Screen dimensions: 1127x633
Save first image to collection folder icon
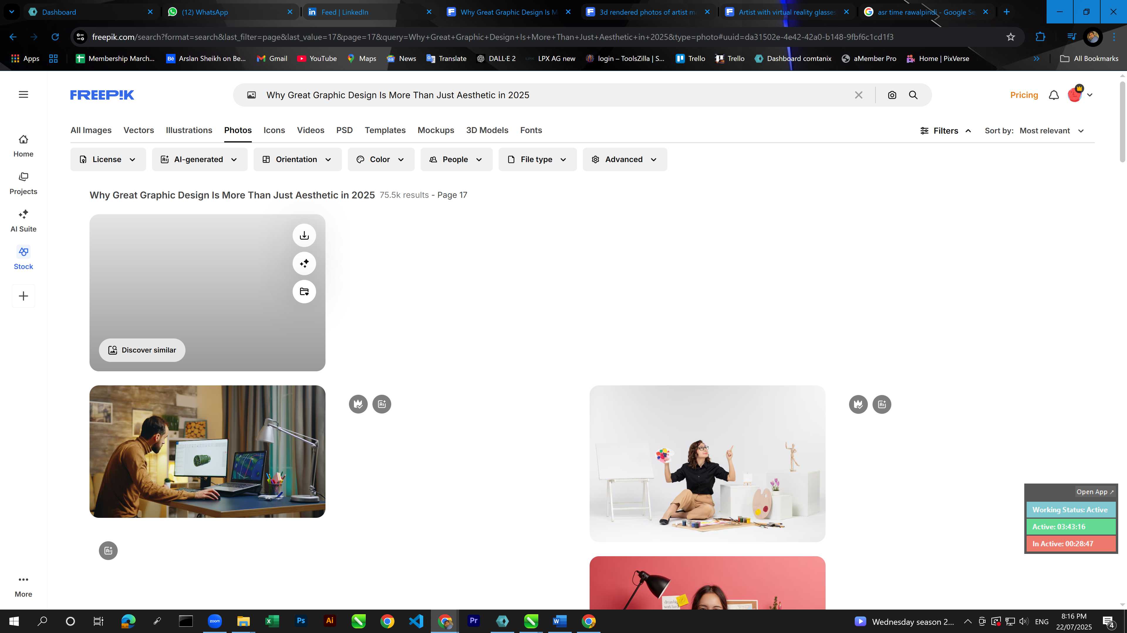[x=304, y=291]
